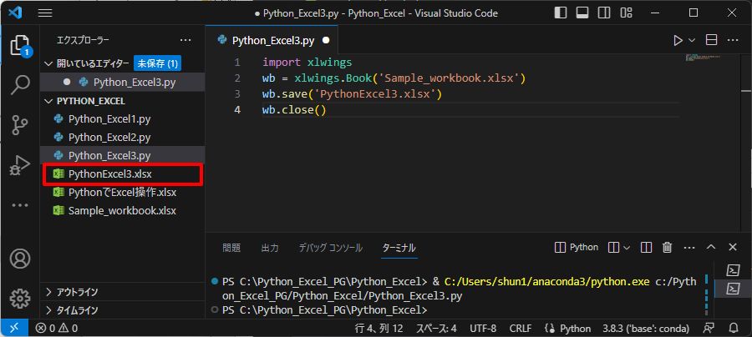Click line number 3 in gutter

click(237, 94)
